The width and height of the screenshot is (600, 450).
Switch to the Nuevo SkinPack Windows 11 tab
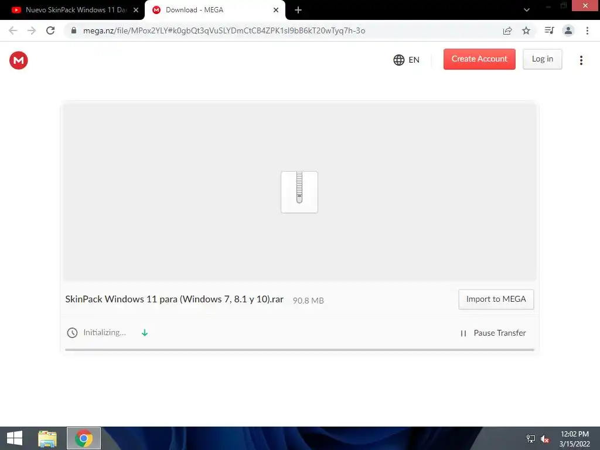coord(75,10)
